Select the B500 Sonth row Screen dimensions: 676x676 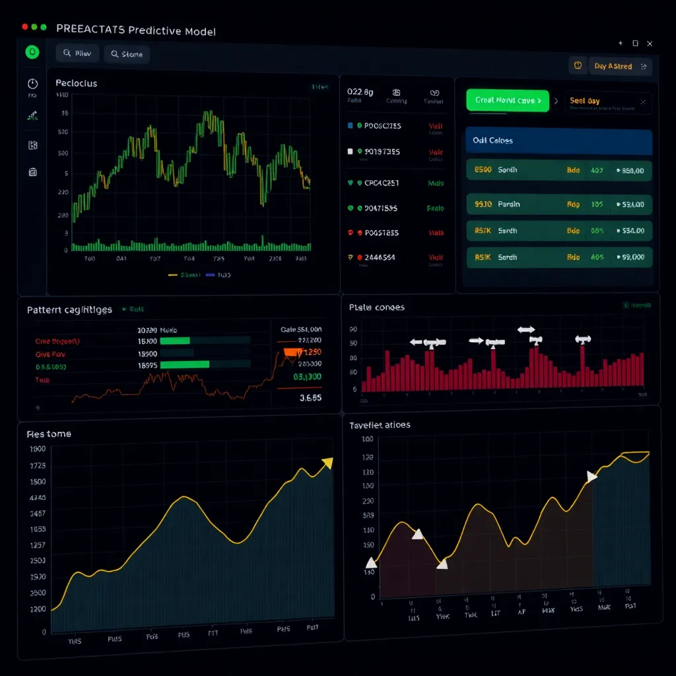coord(558,170)
